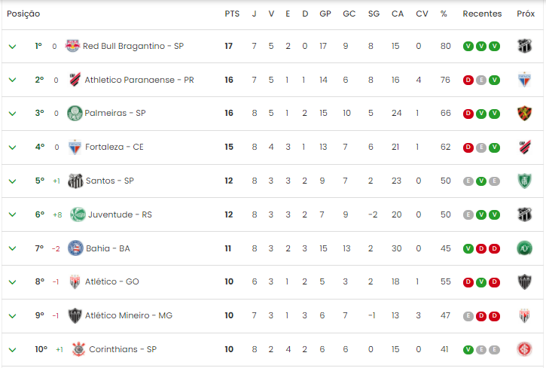The height and width of the screenshot is (368, 546).
Task: Expand the Bahia row chevron
Action: pyautogui.click(x=12, y=248)
